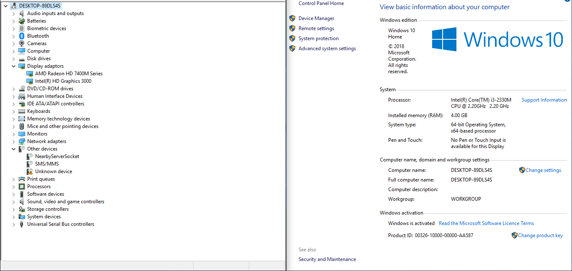
Task: Select the Monitors row in the tree
Action: (37, 134)
